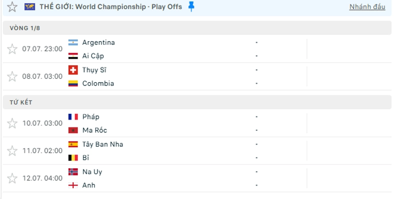Click the Switzerland flag icon
Image resolution: width=398 pixels, height=199 pixels.
pyautogui.click(x=73, y=70)
